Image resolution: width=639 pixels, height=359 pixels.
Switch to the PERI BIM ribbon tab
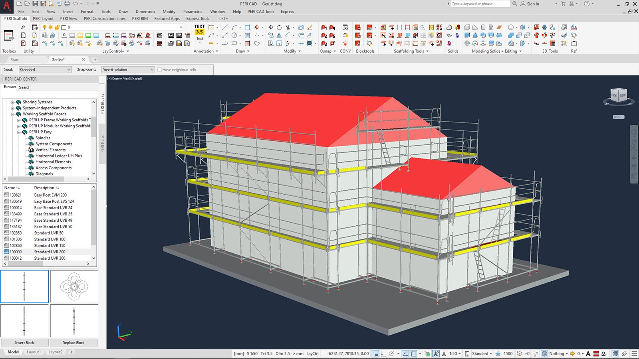click(140, 19)
